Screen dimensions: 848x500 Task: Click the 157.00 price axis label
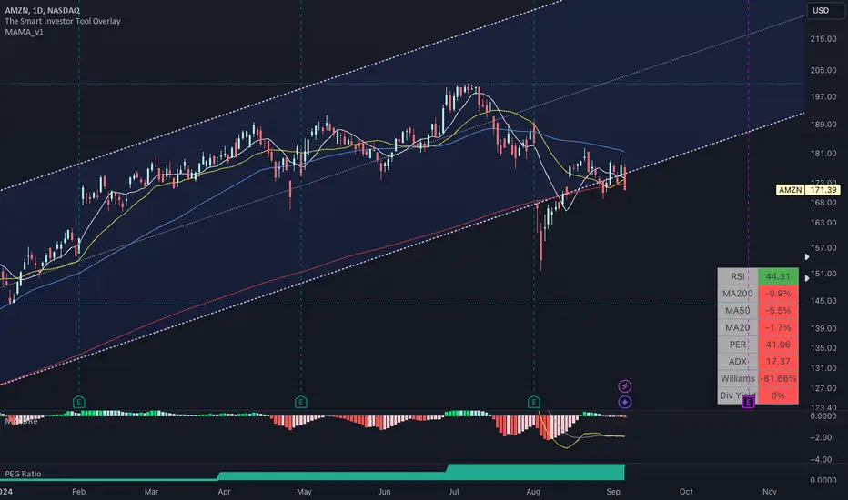pyautogui.click(x=823, y=248)
